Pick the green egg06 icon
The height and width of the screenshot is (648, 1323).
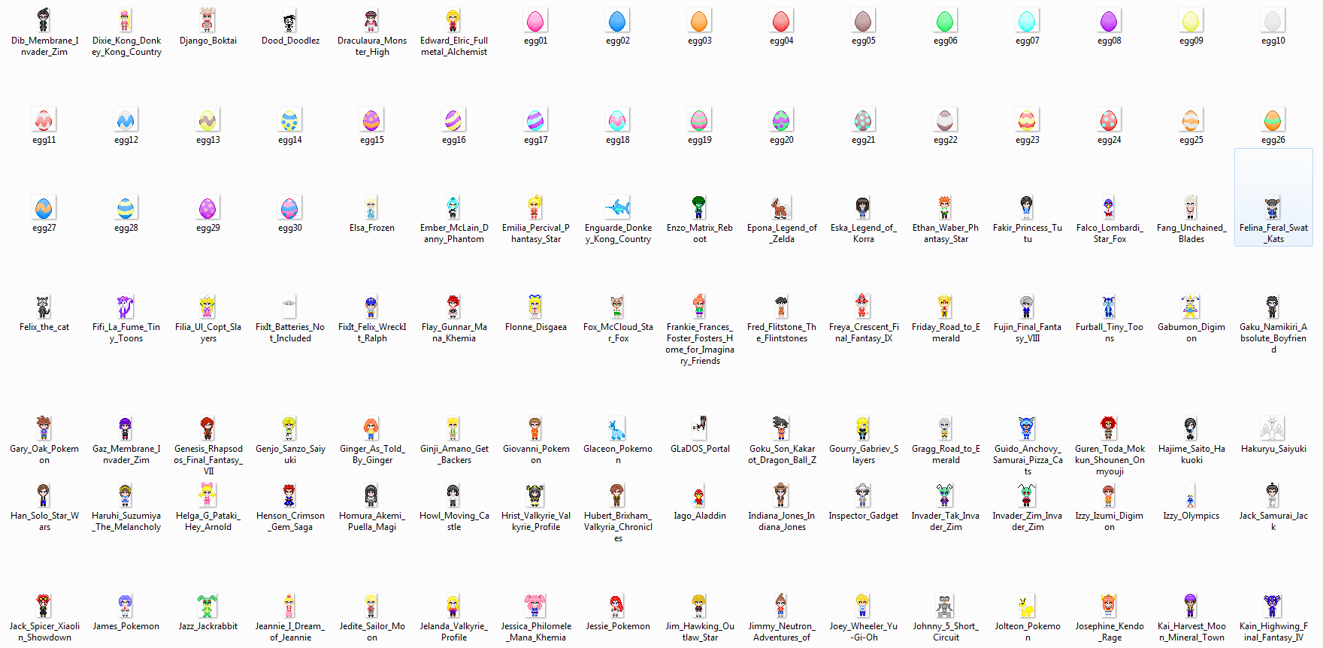pos(945,20)
